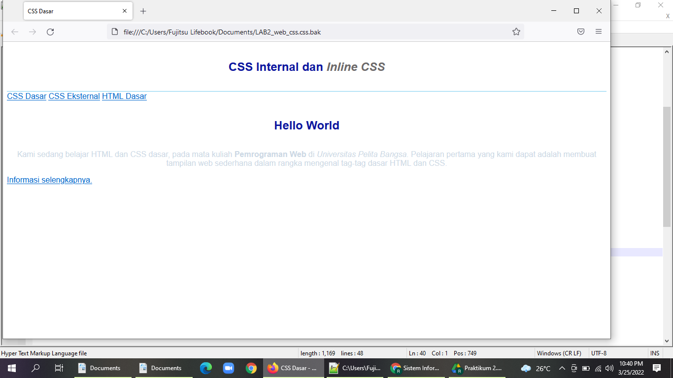Open the Save to Pocket icon
Viewport: 673px width, 378px height.
tap(581, 32)
